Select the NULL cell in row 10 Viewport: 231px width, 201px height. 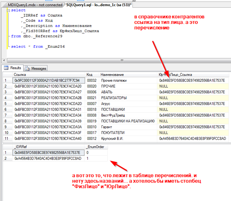tap(193, 133)
